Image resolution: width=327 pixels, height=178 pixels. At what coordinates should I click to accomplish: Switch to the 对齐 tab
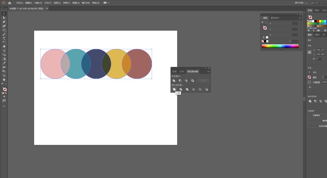(182, 72)
